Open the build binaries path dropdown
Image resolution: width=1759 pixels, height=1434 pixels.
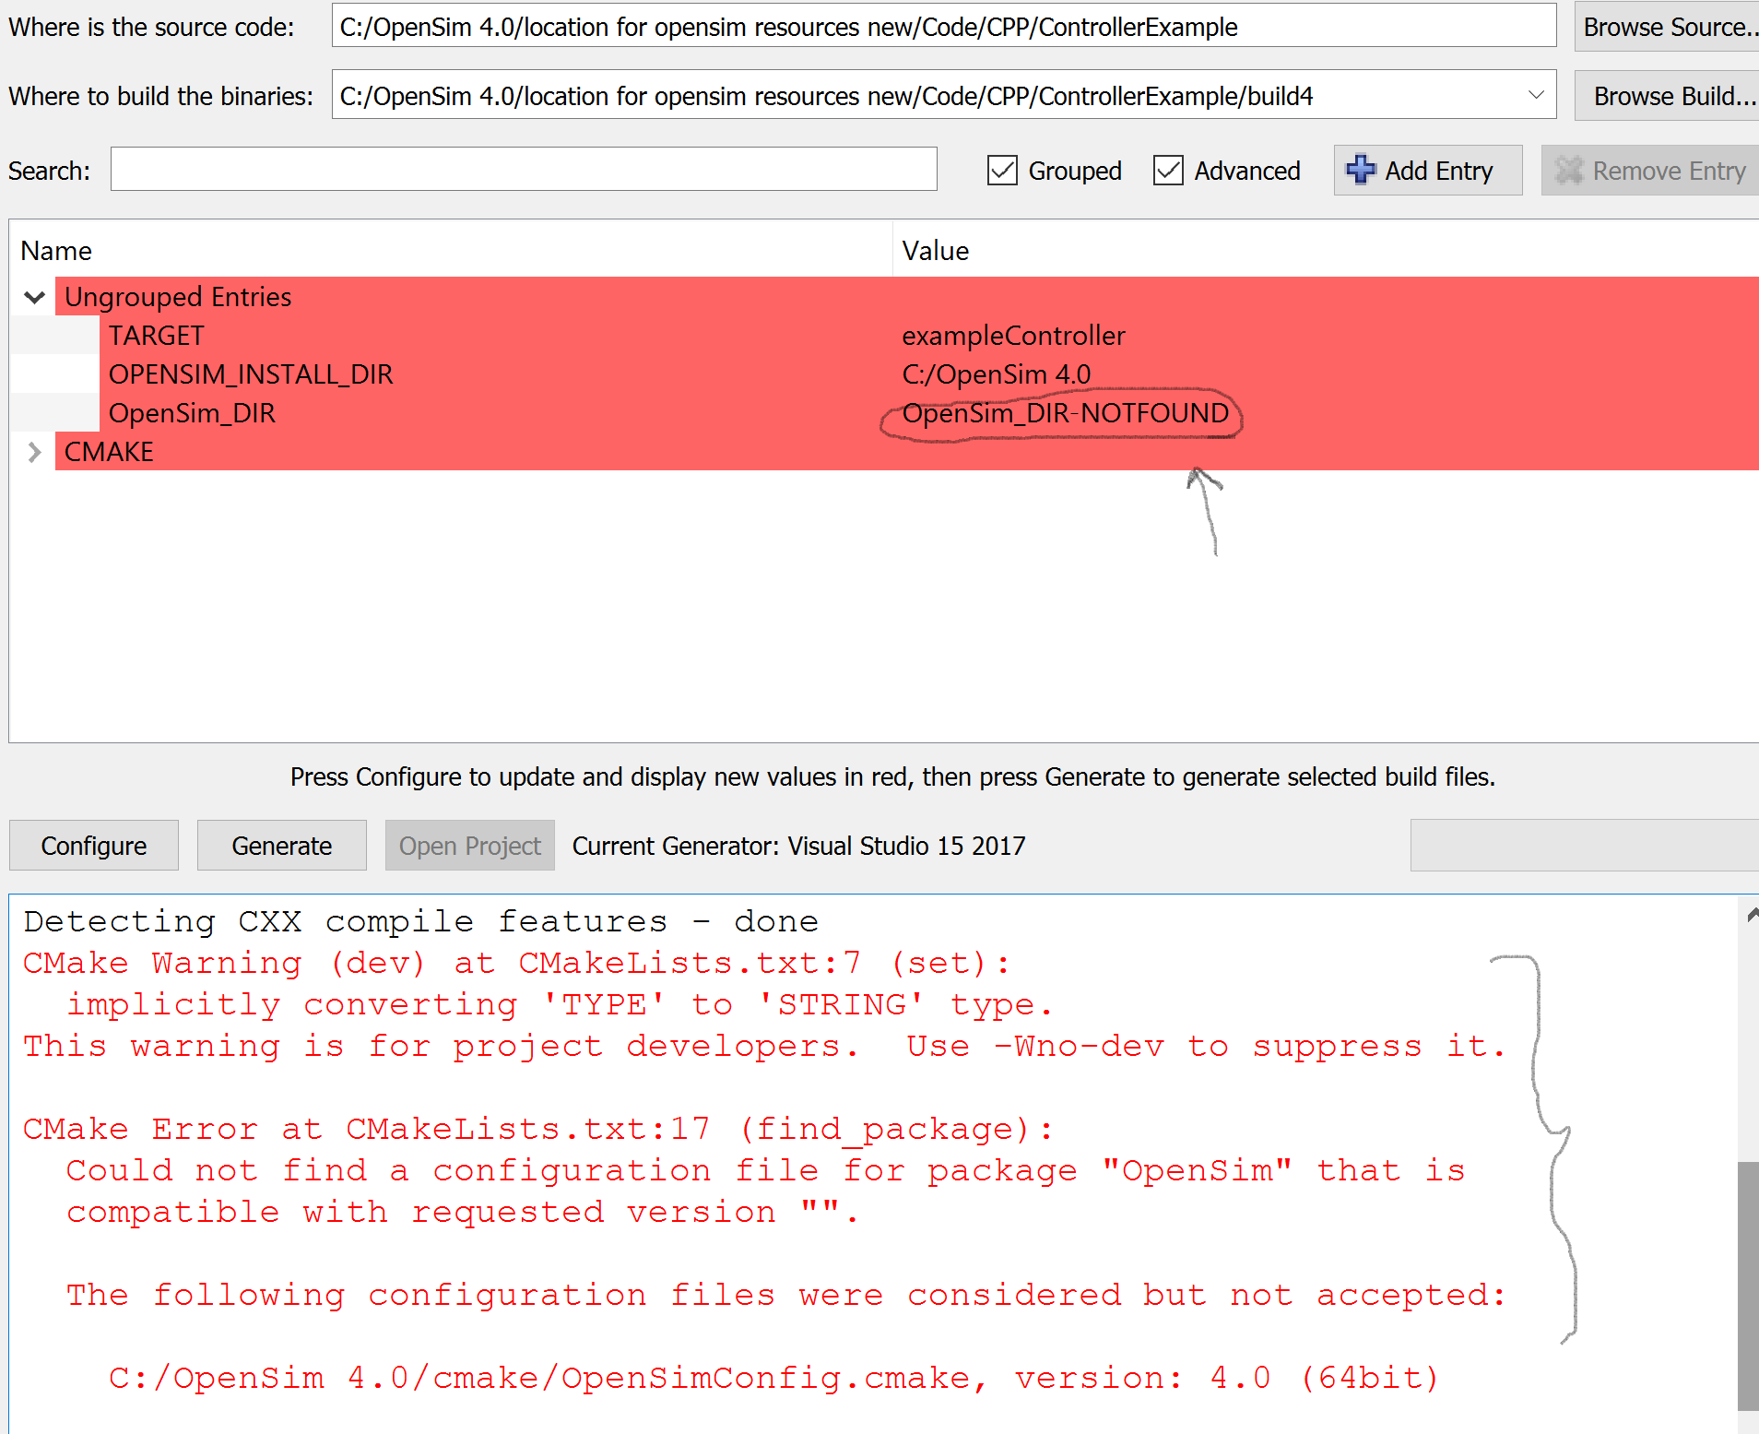pyautogui.click(x=1535, y=95)
